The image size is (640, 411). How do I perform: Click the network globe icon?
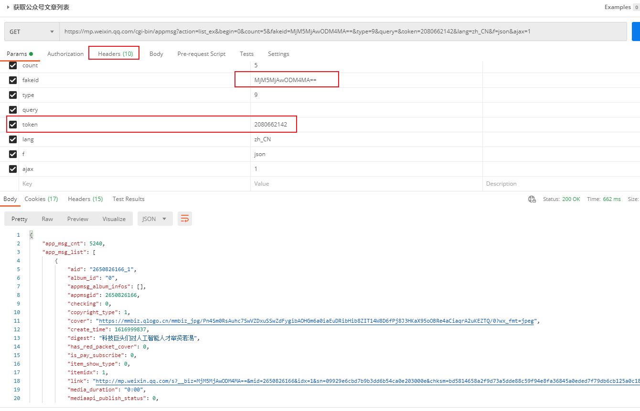tap(532, 199)
